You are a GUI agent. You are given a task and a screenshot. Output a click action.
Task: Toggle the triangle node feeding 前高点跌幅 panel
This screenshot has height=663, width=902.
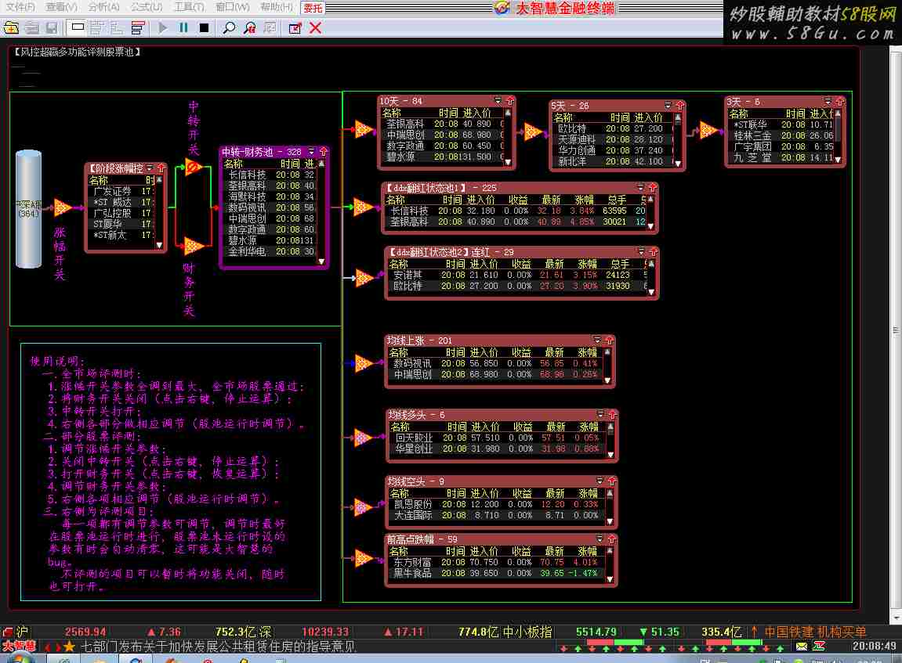pyautogui.click(x=363, y=557)
